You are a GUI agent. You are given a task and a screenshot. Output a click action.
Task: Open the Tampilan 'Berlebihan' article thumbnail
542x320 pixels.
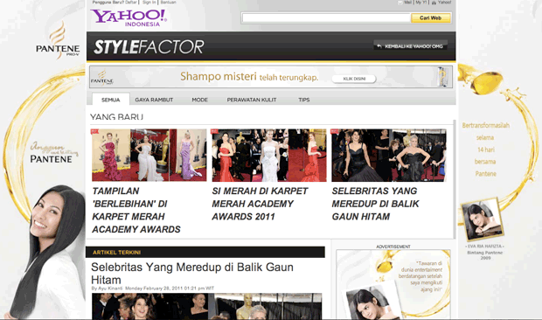click(x=149, y=155)
